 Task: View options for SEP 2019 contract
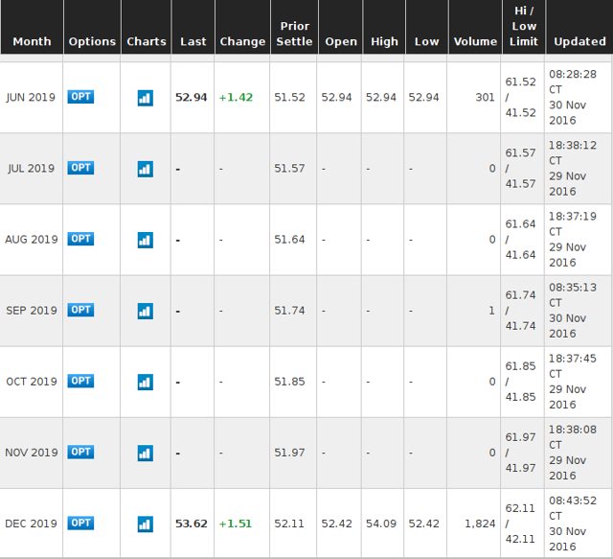pos(80,310)
